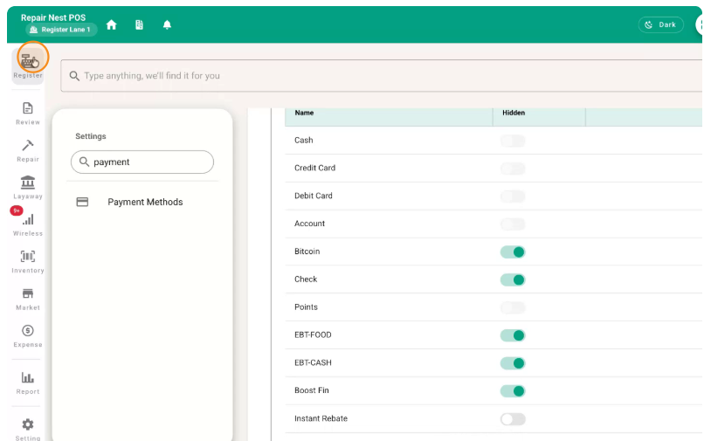Open the Register module in sidebar

(x=28, y=65)
